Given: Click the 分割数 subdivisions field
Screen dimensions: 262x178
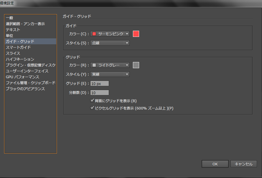Looking at the screenshot, I should 100,93.
